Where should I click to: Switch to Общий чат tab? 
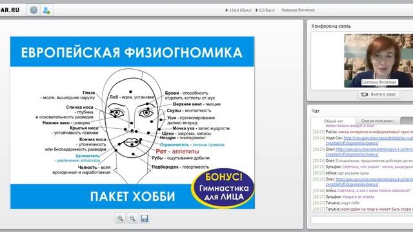[333, 121]
